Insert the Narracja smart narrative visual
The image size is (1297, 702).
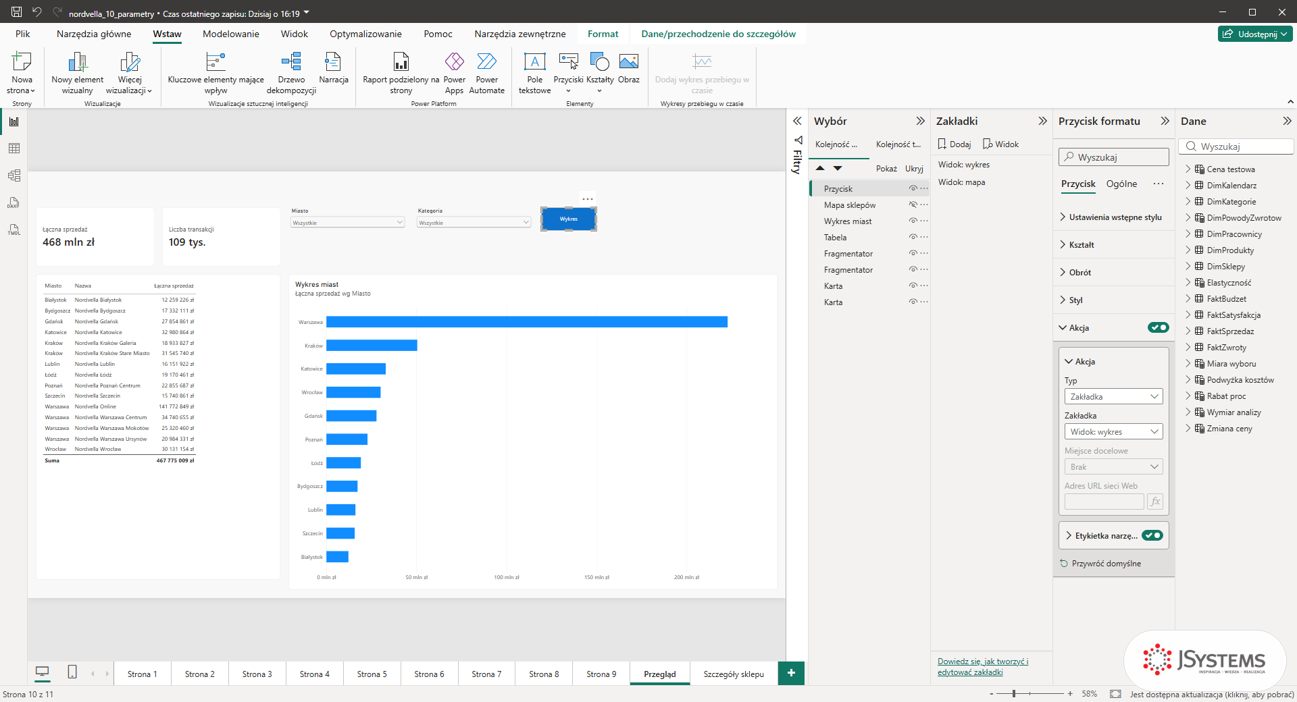pyautogui.click(x=334, y=67)
